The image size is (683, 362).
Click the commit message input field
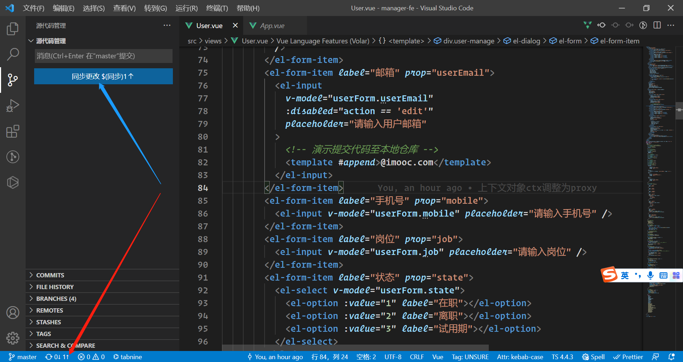[x=103, y=56]
